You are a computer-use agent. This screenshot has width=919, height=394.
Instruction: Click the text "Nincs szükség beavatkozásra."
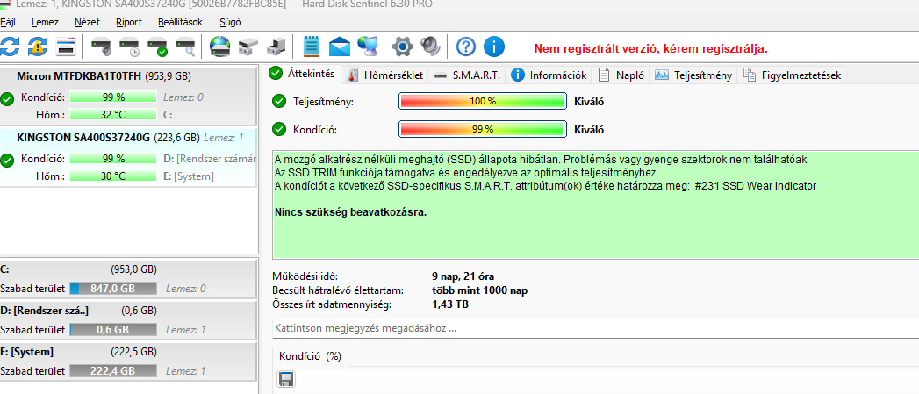click(x=350, y=212)
